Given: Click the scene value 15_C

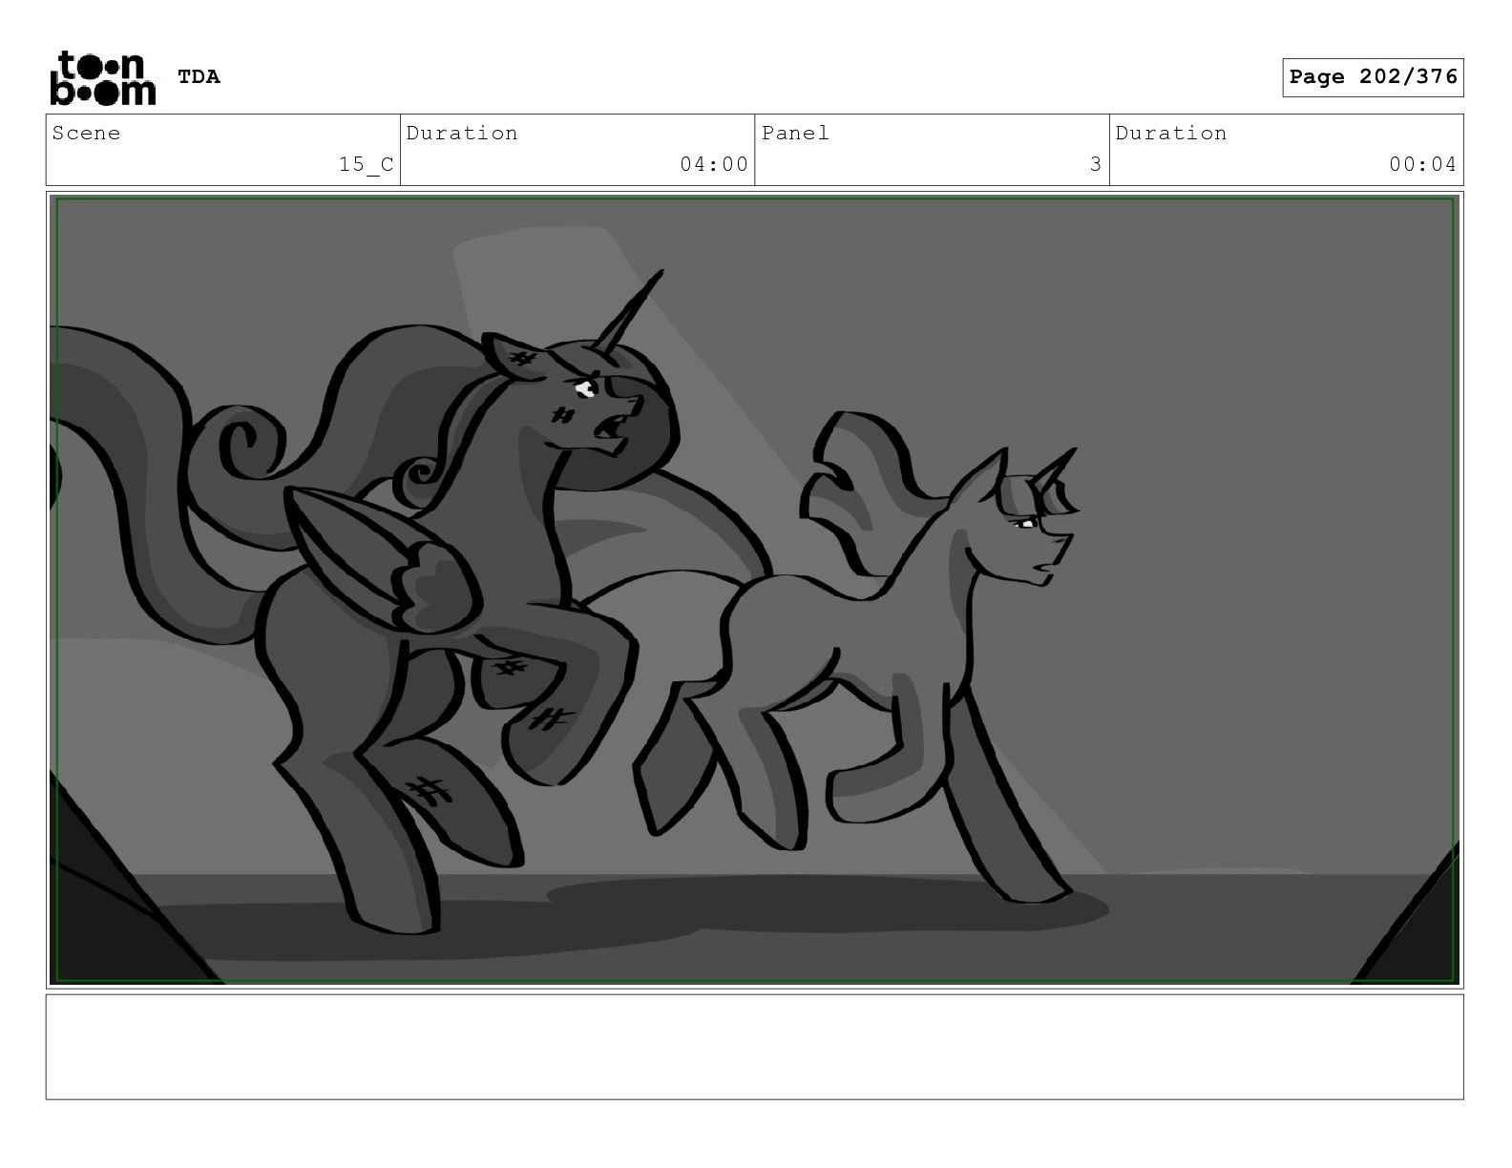Looking at the screenshot, I should click(x=367, y=164).
